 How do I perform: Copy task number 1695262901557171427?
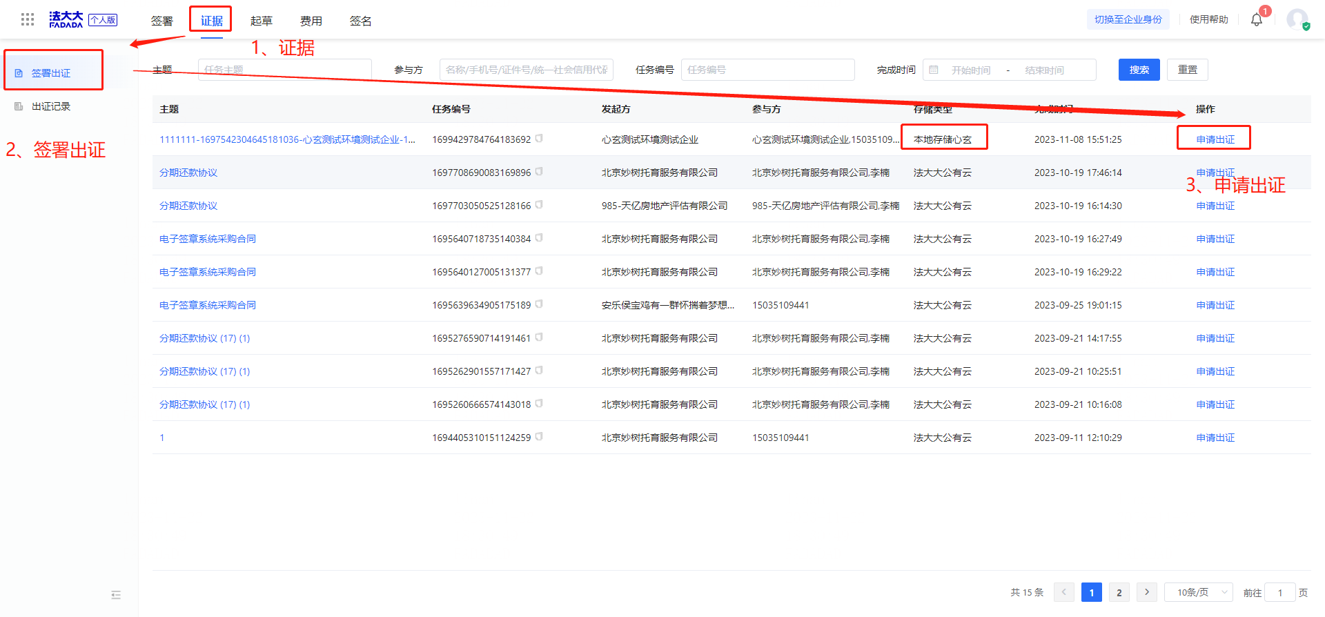[539, 370]
